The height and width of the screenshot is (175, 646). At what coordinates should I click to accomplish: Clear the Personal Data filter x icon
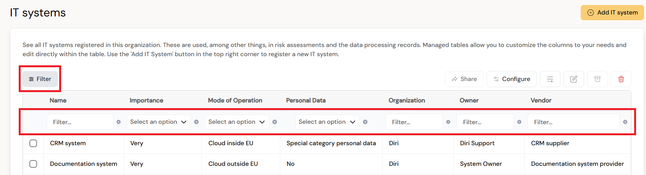[365, 122]
